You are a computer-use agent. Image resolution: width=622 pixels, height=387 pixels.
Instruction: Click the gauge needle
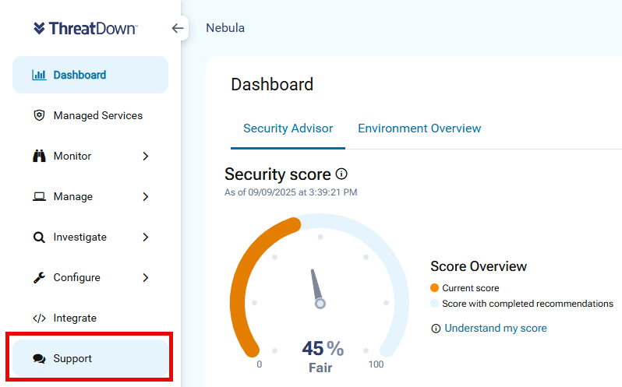317,288
